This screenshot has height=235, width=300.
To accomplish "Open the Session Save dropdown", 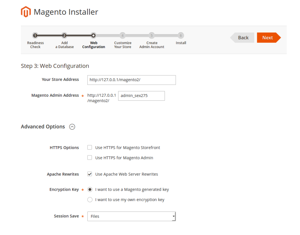I will click(132, 216).
